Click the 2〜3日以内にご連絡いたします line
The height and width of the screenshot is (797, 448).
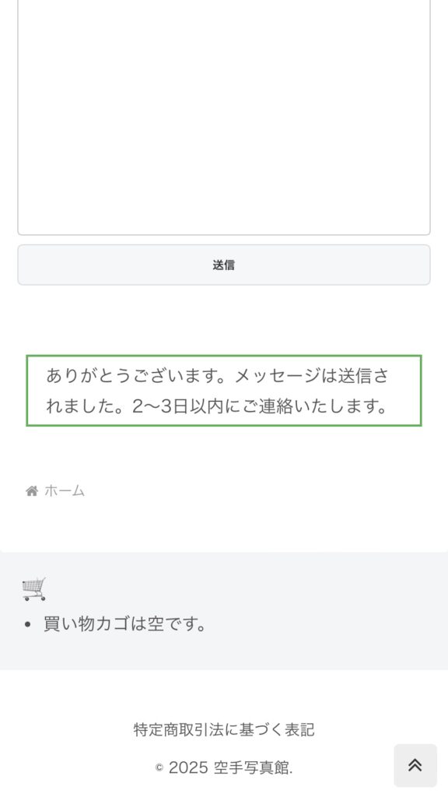click(x=260, y=406)
